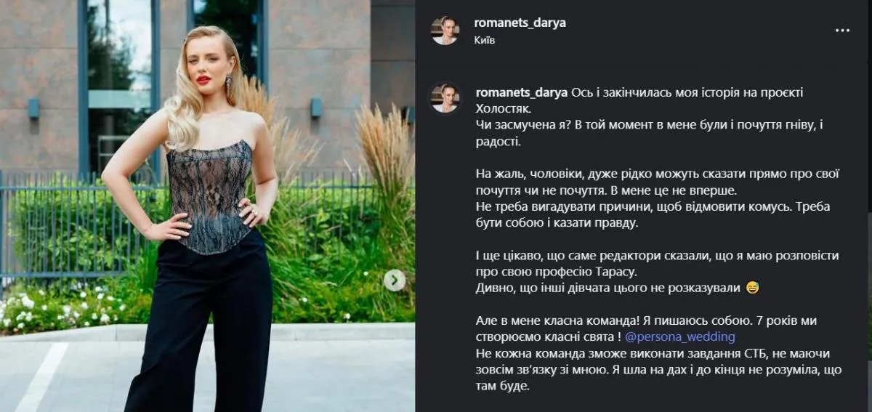The width and height of the screenshot is (872, 412).
Task: Open the Київ location link
Action: tap(485, 40)
